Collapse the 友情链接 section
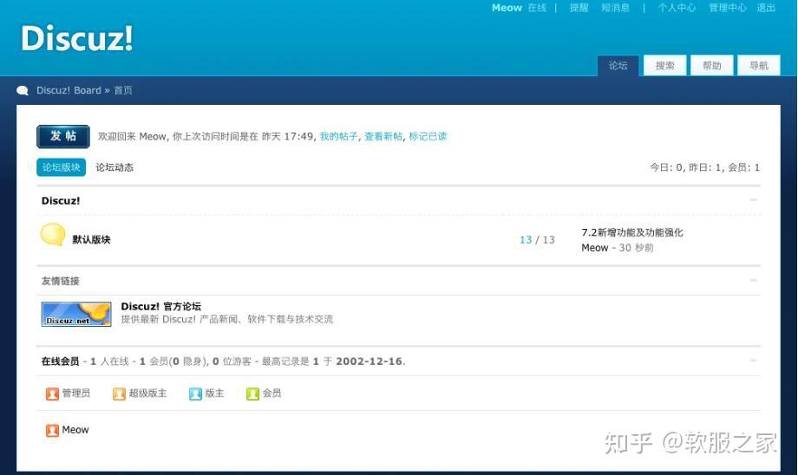 coord(754,280)
